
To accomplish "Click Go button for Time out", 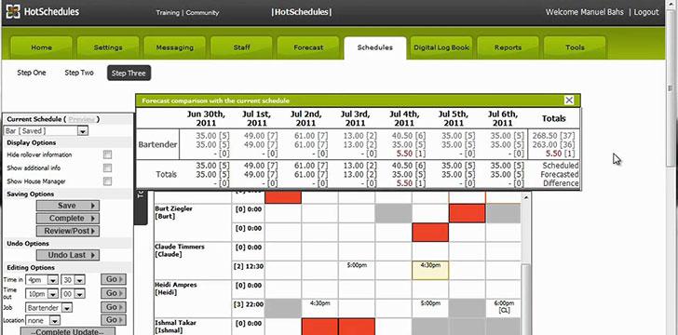I will click(114, 293).
